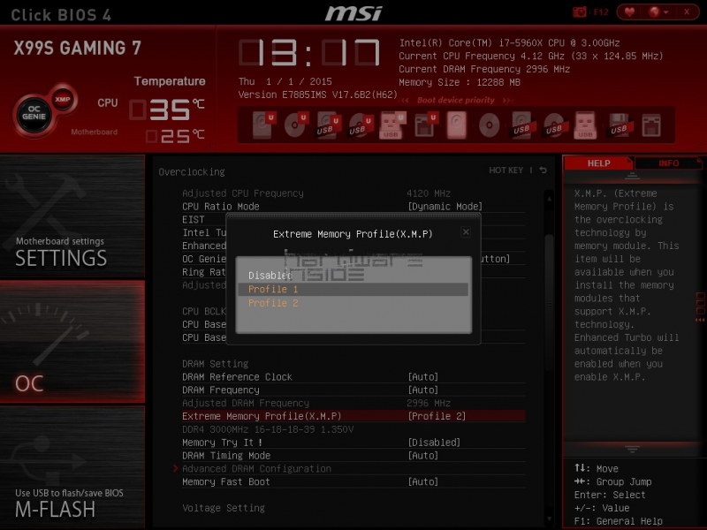
Task: Click the DRAM Setting heading
Action: pos(215,364)
